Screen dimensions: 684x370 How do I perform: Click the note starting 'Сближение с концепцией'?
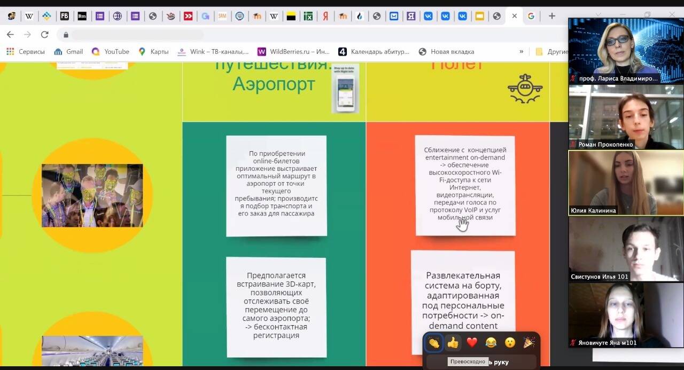(465, 185)
